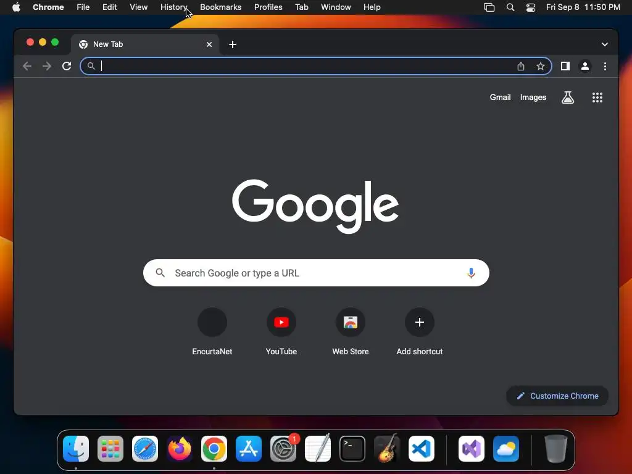
Task: Open the Weather app from the dock
Action: [x=506, y=449]
